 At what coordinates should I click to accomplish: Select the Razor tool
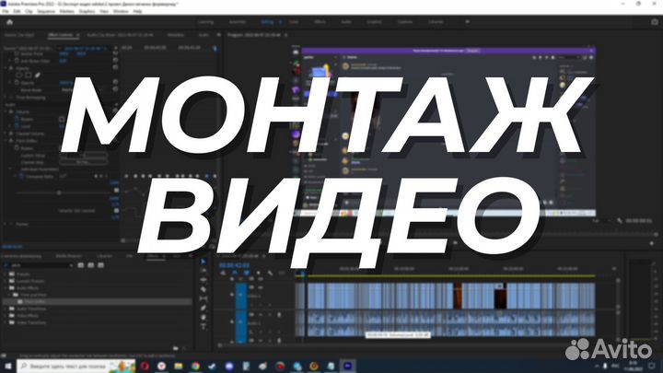click(x=204, y=289)
